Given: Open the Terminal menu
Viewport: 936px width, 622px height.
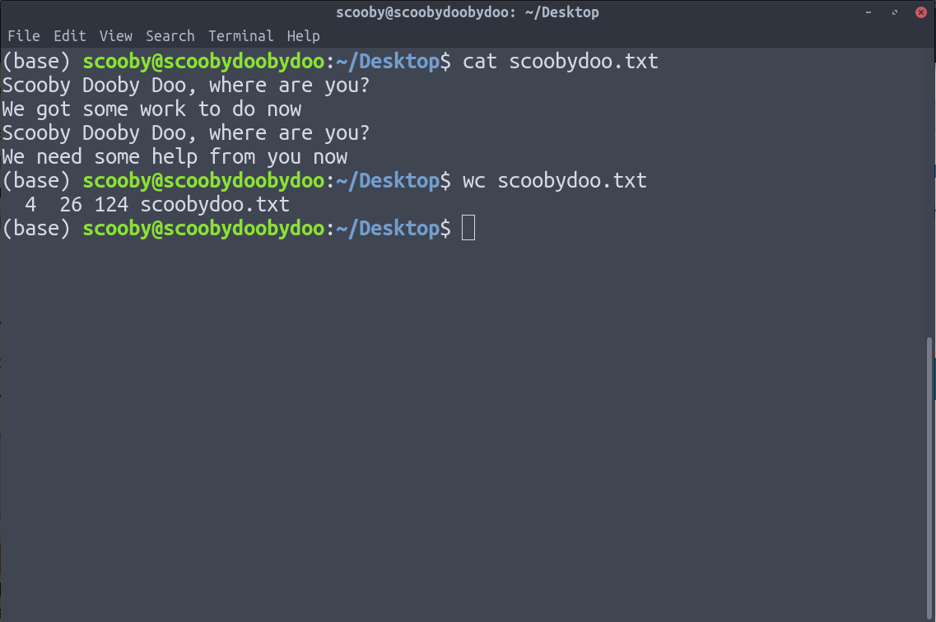Looking at the screenshot, I should 240,36.
